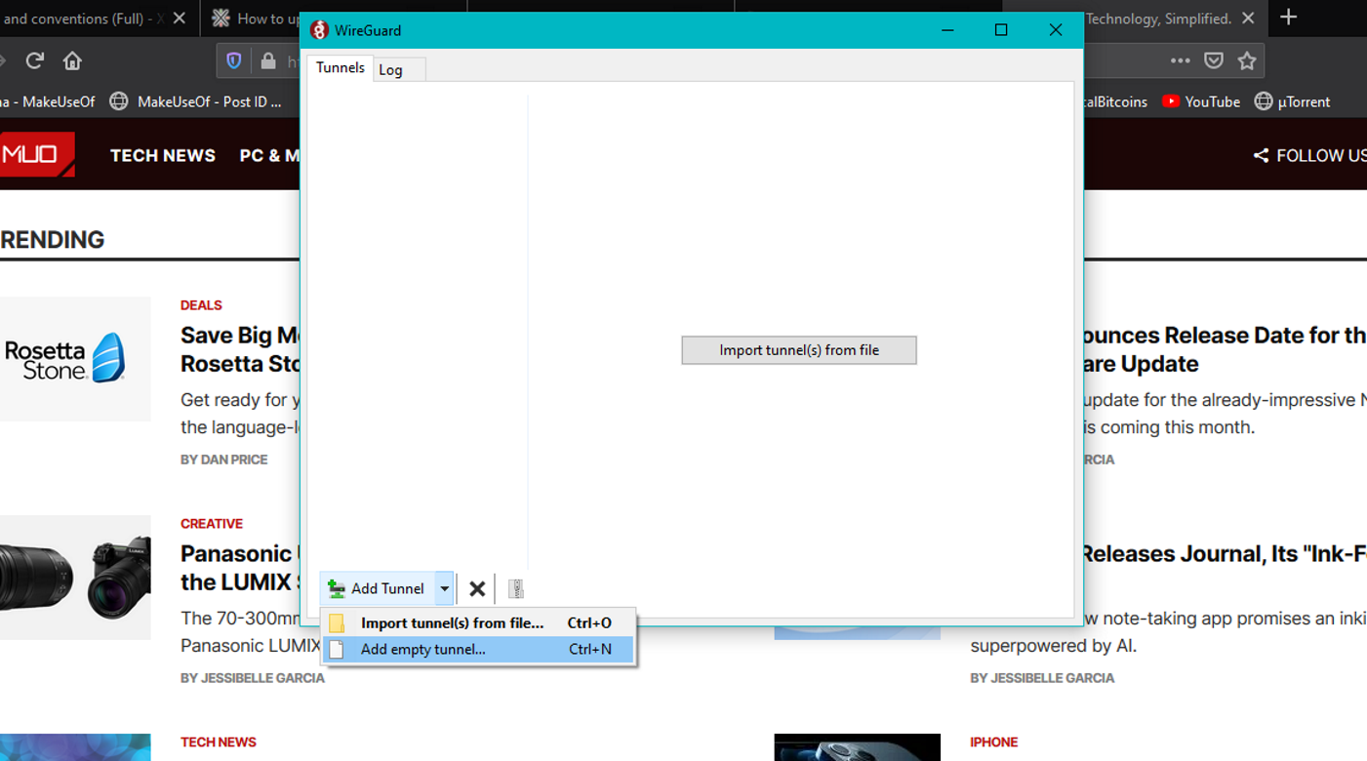This screenshot has height=761, width=1367.
Task: Select Add empty tunnel menu entry
Action: tap(478, 649)
